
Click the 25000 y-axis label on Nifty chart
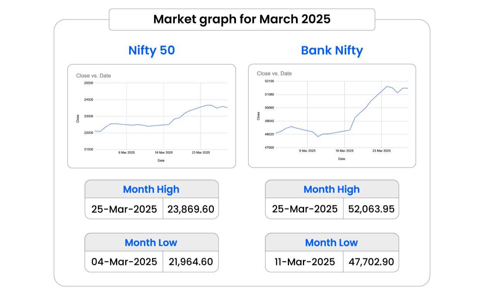click(89, 83)
